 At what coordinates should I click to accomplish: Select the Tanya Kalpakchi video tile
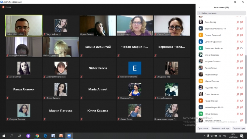[61, 25]
